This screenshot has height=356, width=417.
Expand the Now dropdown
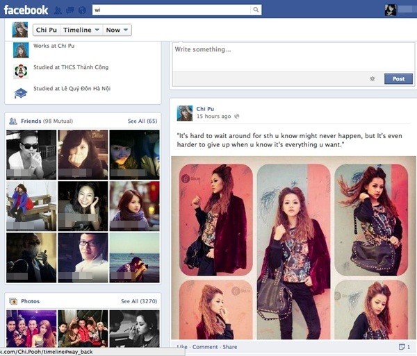pos(117,30)
